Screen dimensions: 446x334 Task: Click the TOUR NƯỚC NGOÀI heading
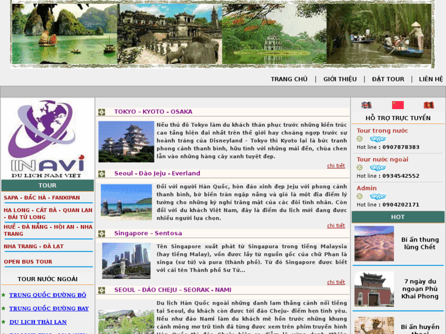coord(47,279)
